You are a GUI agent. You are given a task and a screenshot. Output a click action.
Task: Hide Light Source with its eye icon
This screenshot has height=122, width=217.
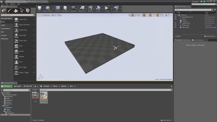176,23
